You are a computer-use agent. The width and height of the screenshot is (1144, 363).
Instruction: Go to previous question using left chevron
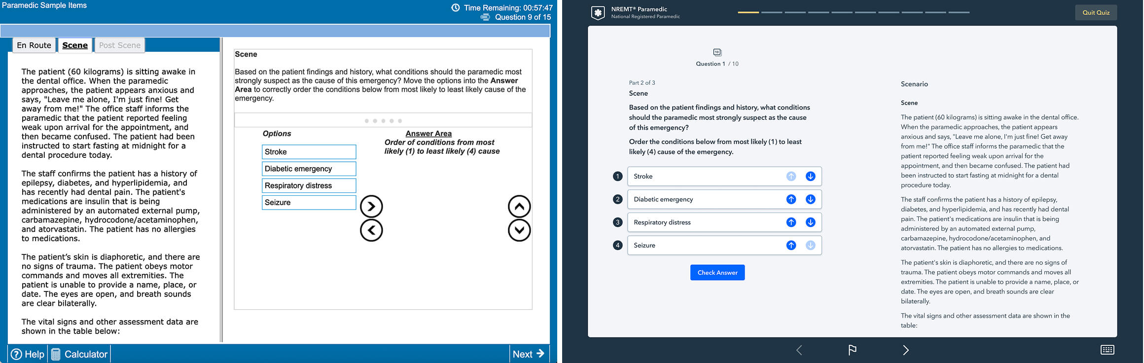coord(799,350)
